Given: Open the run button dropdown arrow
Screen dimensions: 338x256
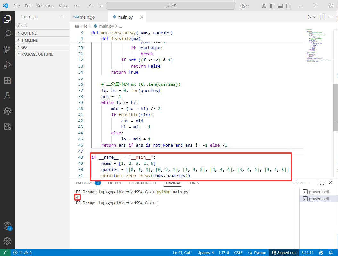Looking at the screenshot, I should [315, 17].
